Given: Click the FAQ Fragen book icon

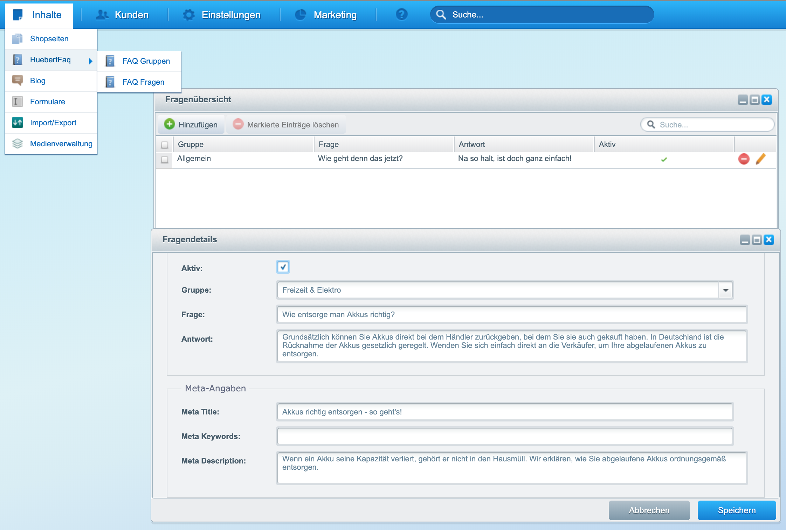Looking at the screenshot, I should pos(110,82).
